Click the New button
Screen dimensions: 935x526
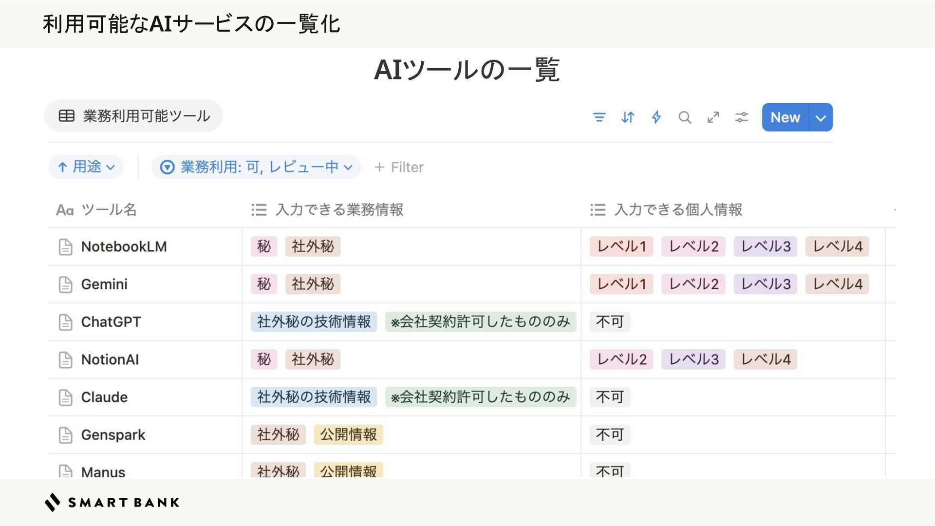click(785, 117)
